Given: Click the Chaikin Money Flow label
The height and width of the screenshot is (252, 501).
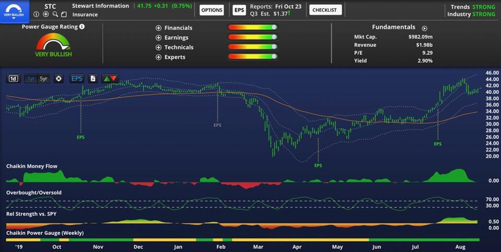Looking at the screenshot, I should (x=32, y=166).
